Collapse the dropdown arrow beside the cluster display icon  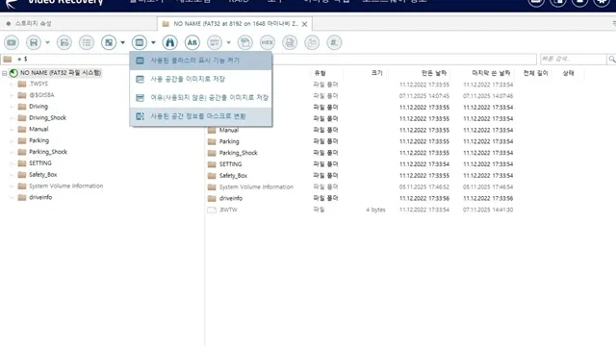click(153, 42)
